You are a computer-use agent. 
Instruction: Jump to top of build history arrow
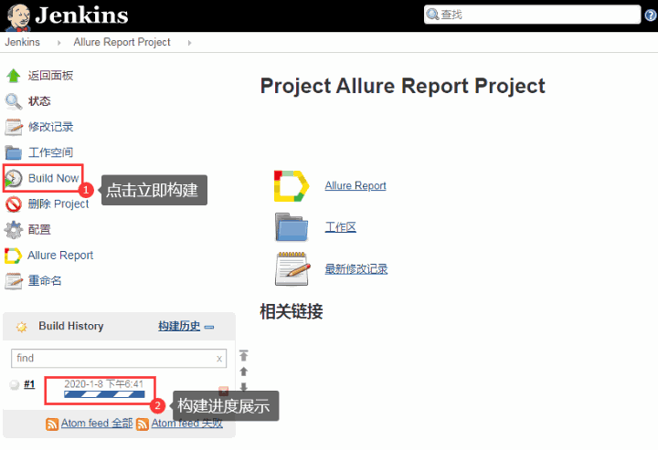pyautogui.click(x=243, y=355)
